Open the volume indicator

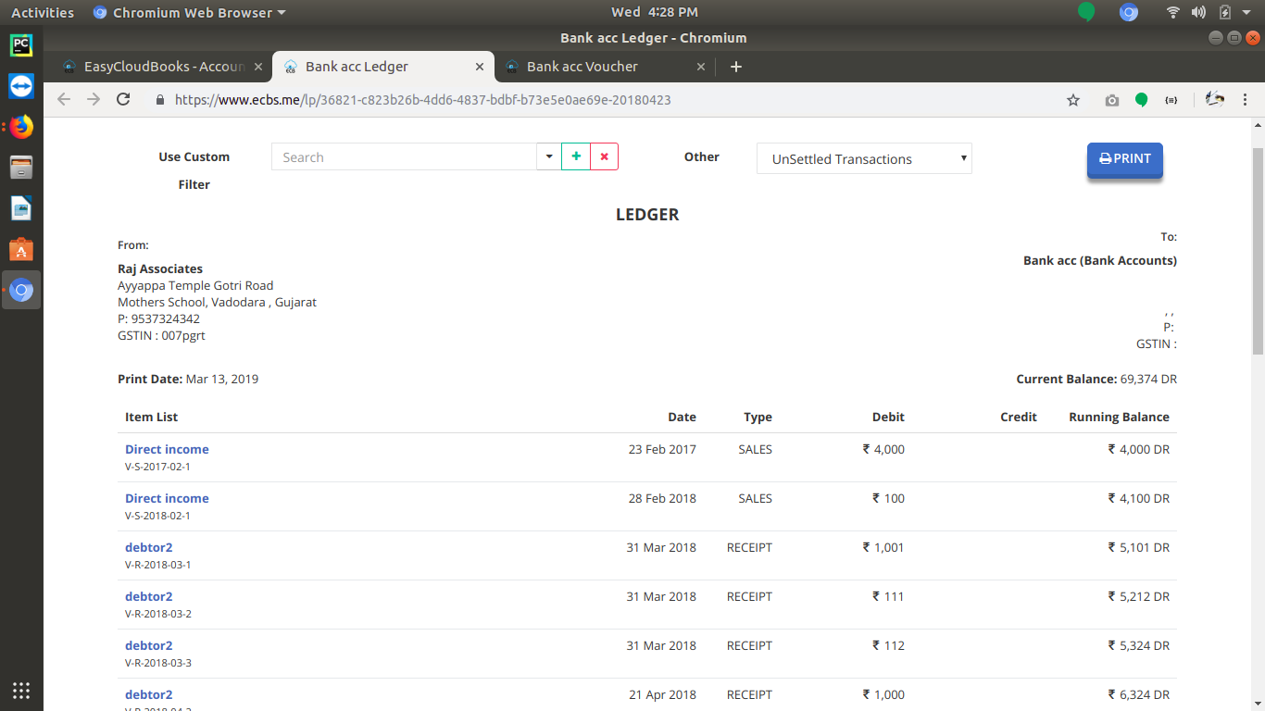pyautogui.click(x=1198, y=12)
